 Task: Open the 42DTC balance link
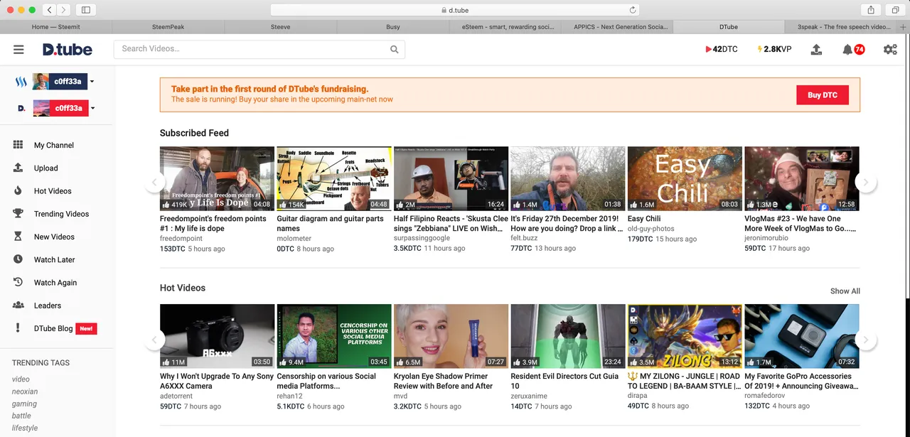722,50
